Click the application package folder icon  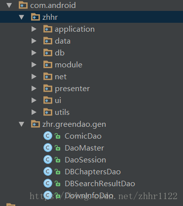click(48, 29)
